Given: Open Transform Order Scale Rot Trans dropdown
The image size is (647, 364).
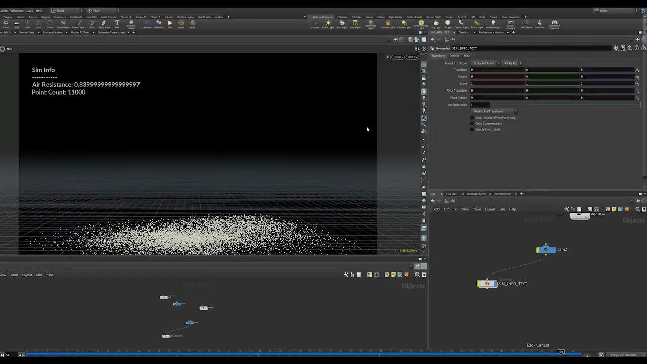Looking at the screenshot, I should 486,63.
